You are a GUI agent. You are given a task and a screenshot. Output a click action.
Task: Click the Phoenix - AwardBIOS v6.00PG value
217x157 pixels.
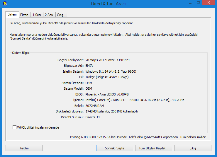tap(107, 94)
